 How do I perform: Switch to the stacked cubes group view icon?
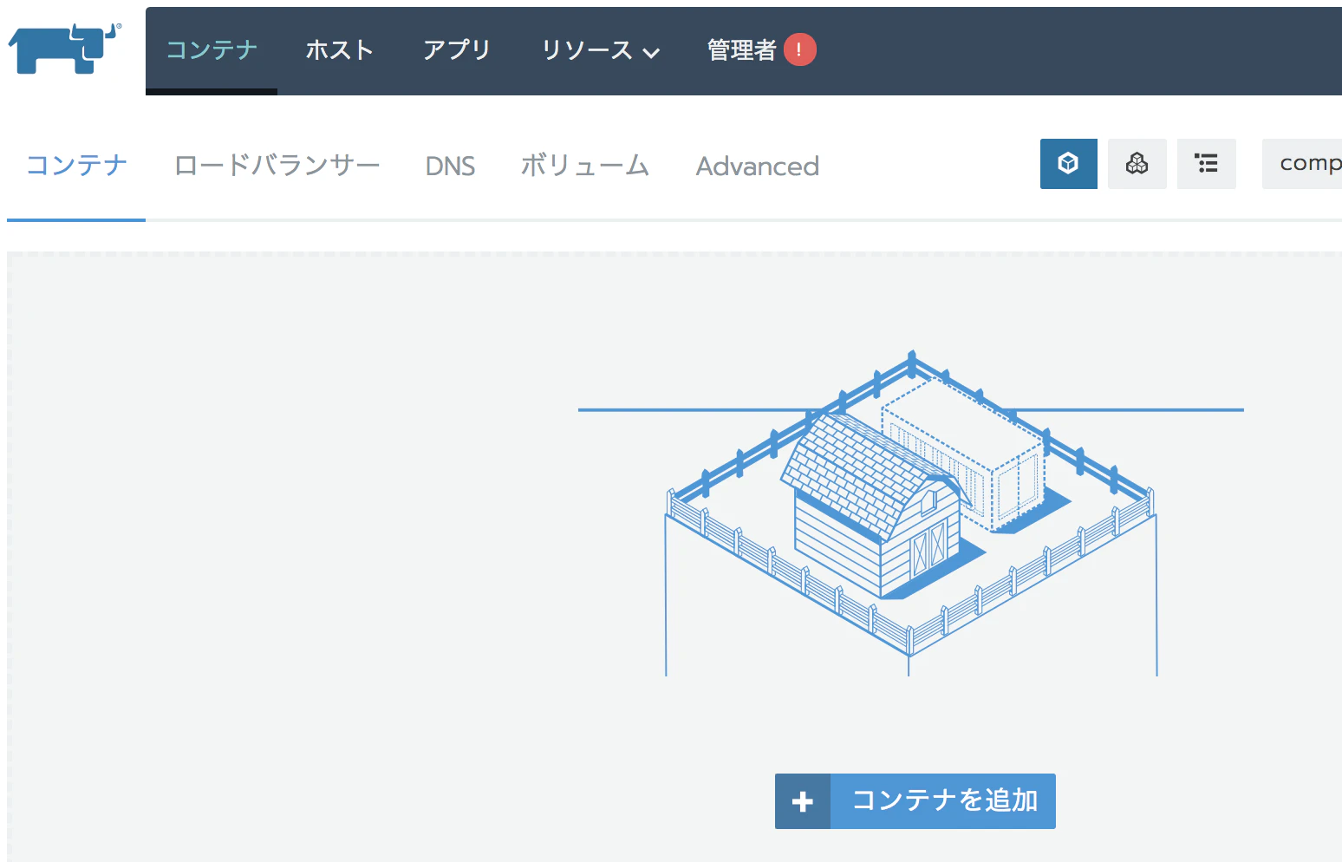pos(1137,164)
